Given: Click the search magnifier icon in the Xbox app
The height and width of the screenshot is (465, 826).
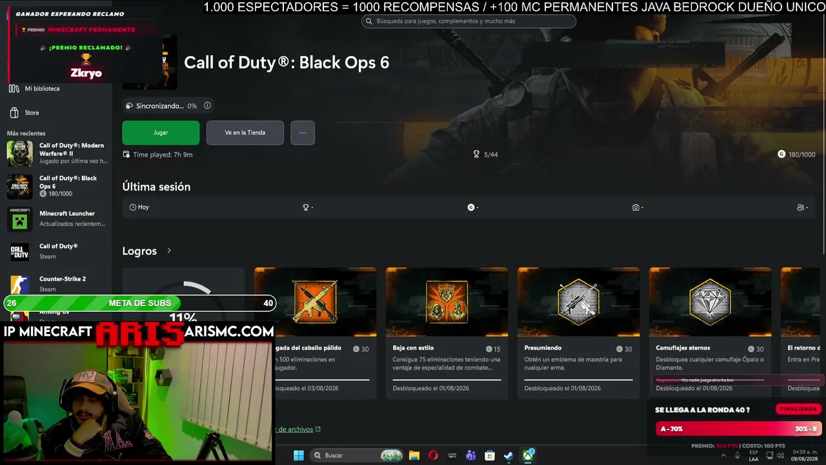Looking at the screenshot, I should (x=369, y=21).
